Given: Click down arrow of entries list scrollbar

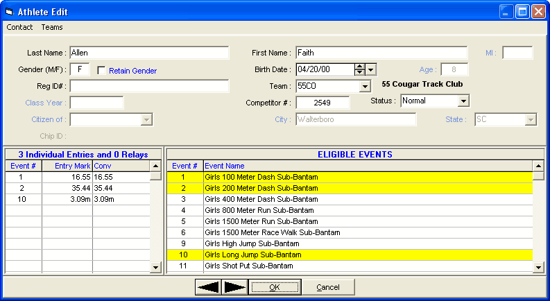Looking at the screenshot, I should click(155, 267).
